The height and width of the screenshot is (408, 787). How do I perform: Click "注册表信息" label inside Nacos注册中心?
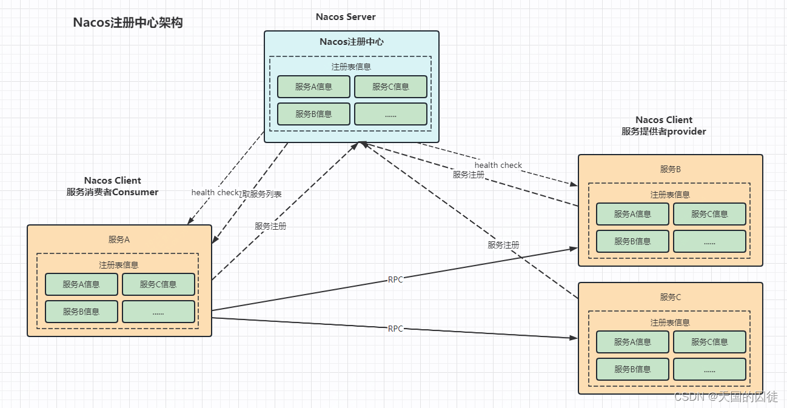coord(351,67)
